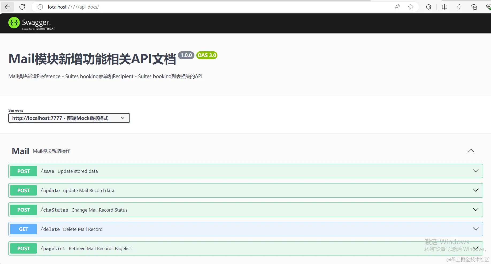Click the Mail tag heading
This screenshot has width=491, height=264.
click(x=21, y=151)
